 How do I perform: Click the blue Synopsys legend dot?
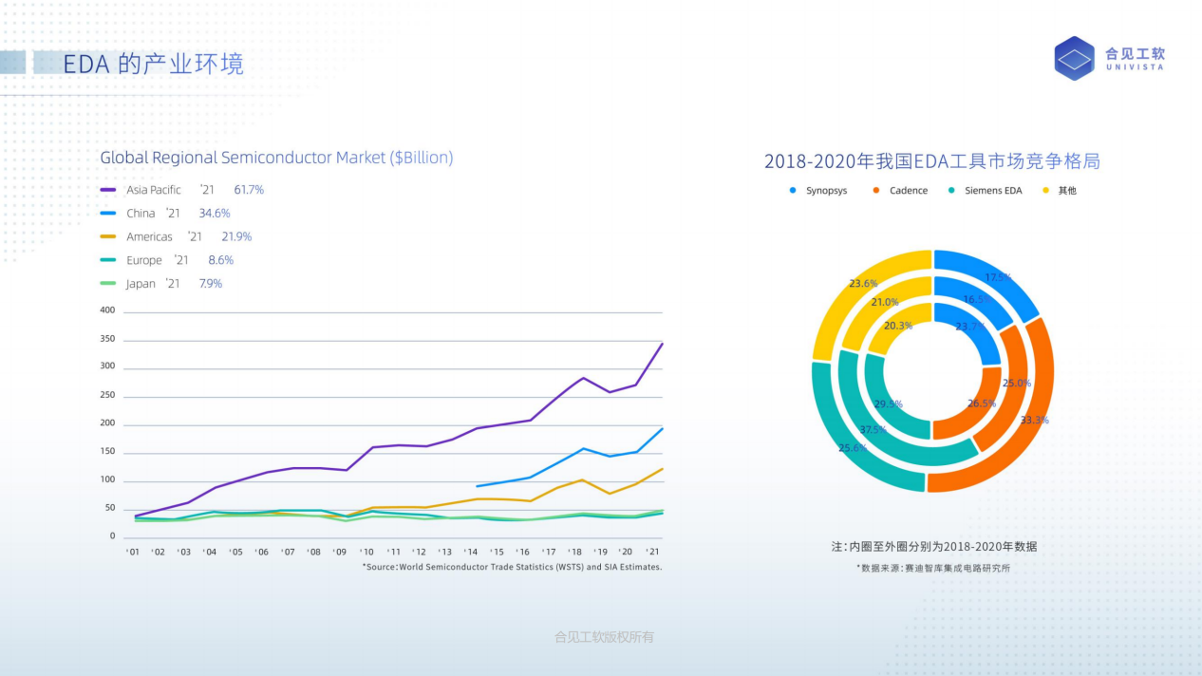pyautogui.click(x=793, y=191)
